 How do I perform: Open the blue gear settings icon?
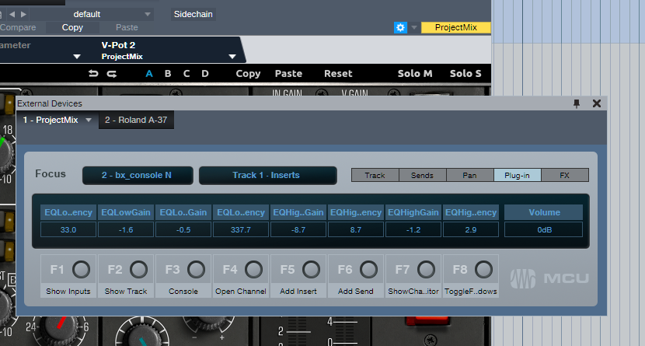pyautogui.click(x=400, y=27)
